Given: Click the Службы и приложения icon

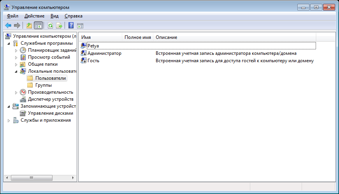Looking at the screenshot, I should click(16, 120).
